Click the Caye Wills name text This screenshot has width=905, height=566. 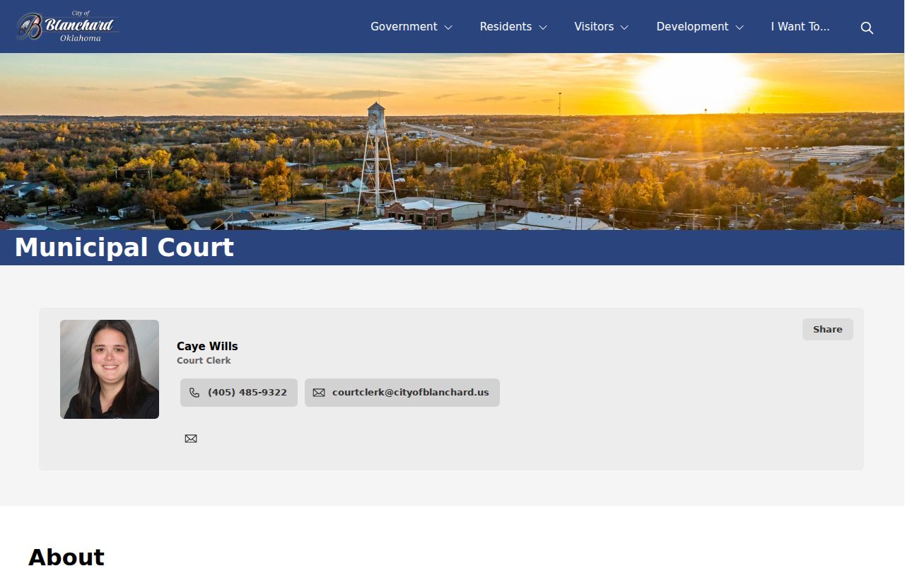[x=207, y=346]
